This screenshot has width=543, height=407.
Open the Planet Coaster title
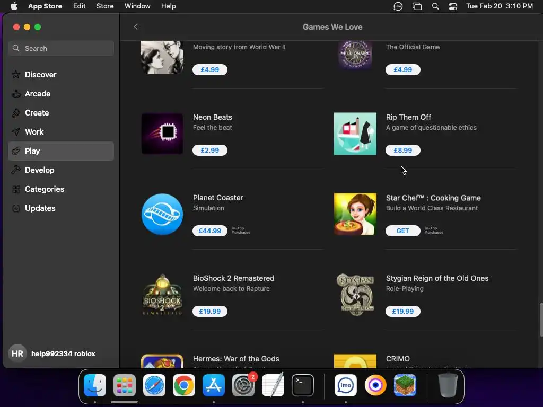pyautogui.click(x=218, y=198)
